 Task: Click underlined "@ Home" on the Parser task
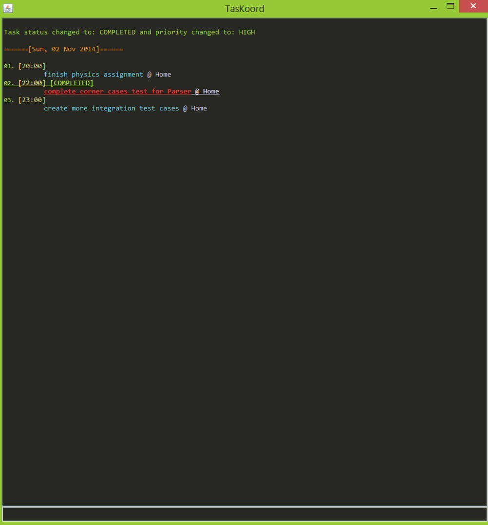pos(207,91)
